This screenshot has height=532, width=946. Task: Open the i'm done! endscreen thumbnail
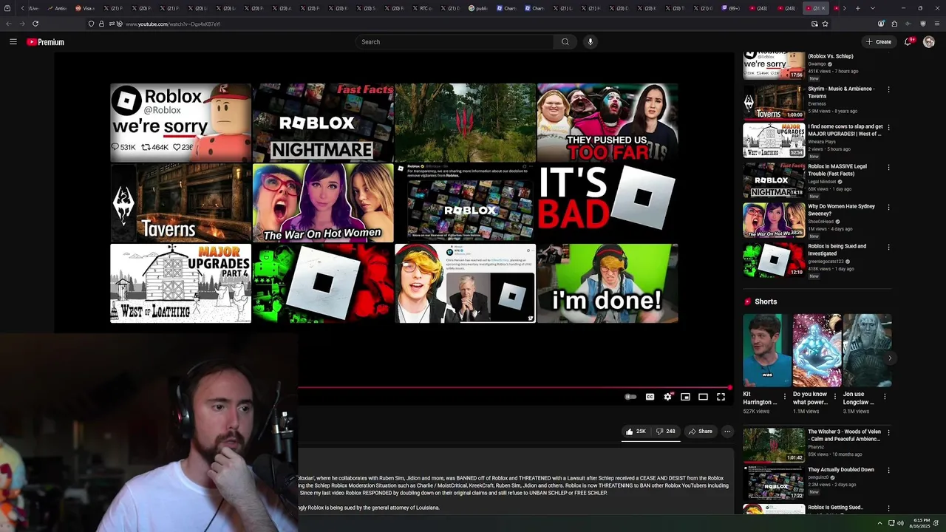pyautogui.click(x=608, y=283)
